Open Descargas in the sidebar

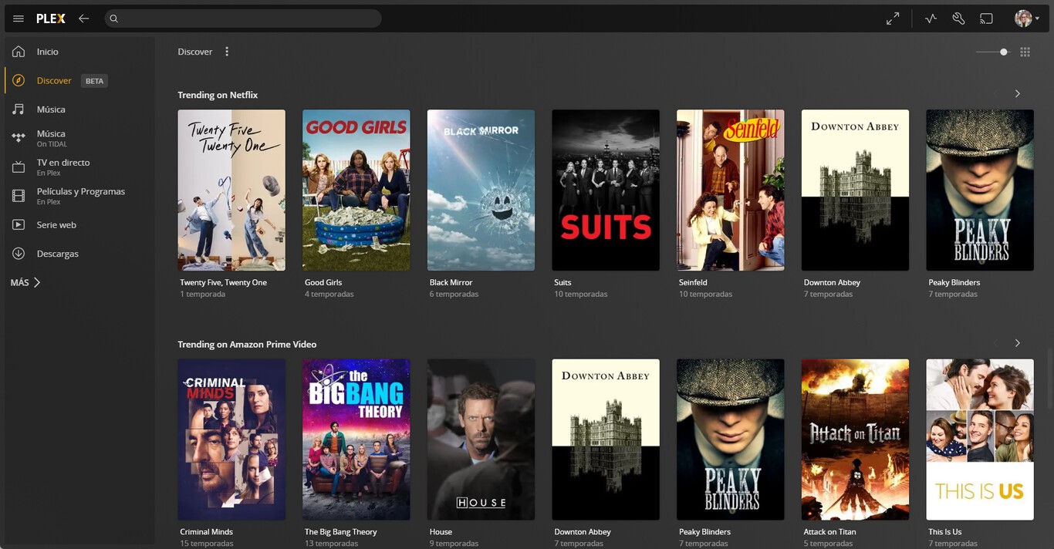[59, 253]
